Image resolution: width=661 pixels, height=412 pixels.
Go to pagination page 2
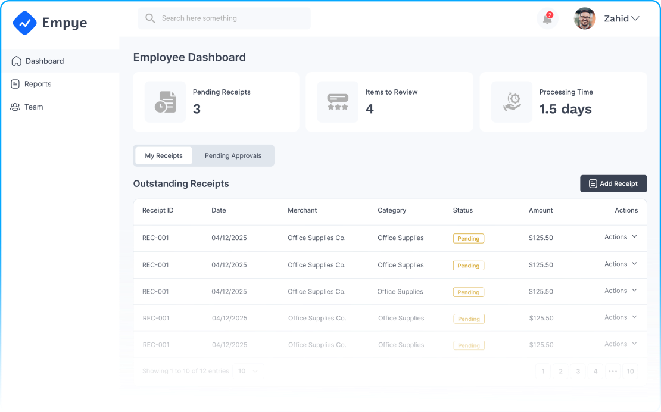tap(560, 371)
